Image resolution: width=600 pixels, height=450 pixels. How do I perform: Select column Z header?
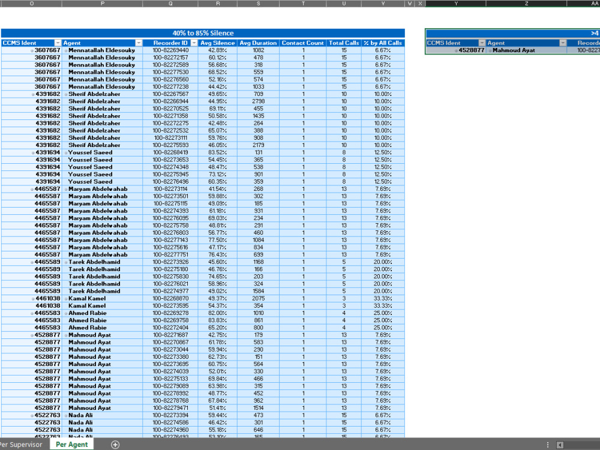point(527,4)
